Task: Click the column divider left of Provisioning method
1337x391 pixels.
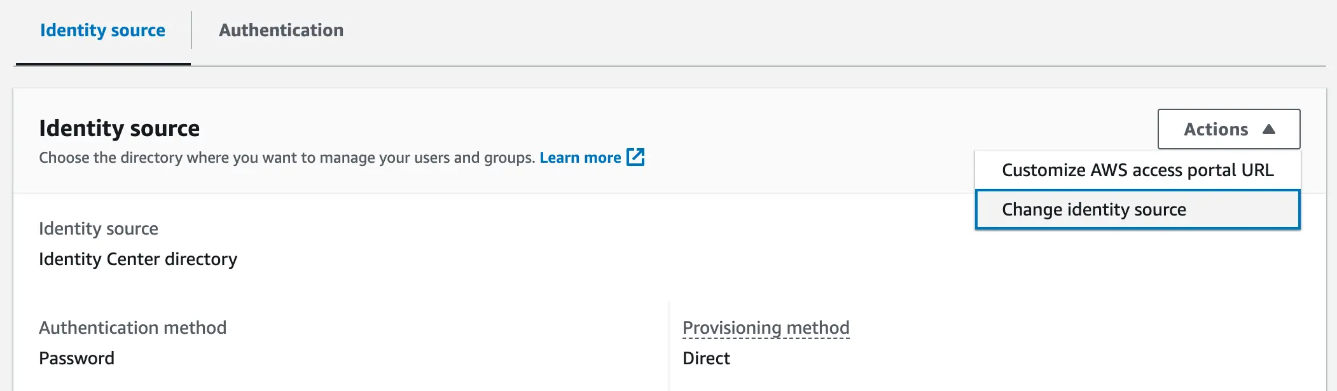Action: click(x=669, y=343)
